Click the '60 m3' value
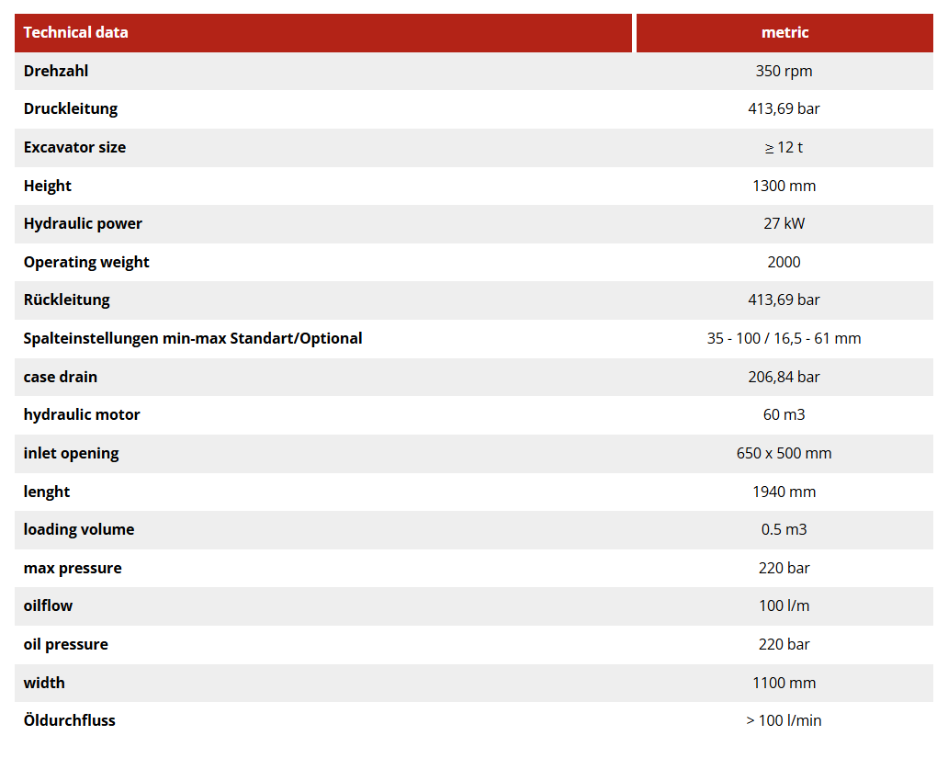The height and width of the screenshot is (758, 948). 784,415
